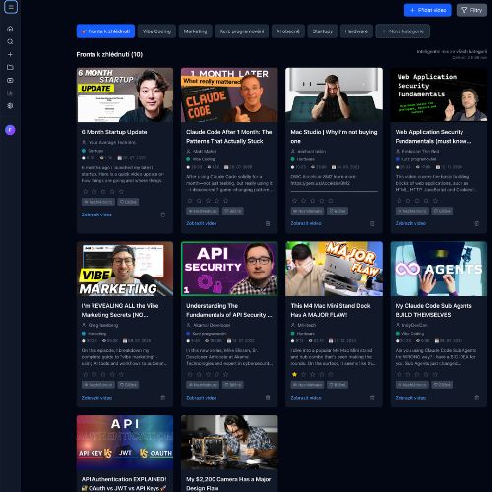Toggle watched status on Vibe Marketing Secrets video
This screenshot has width=492, height=492.
pos(98,385)
